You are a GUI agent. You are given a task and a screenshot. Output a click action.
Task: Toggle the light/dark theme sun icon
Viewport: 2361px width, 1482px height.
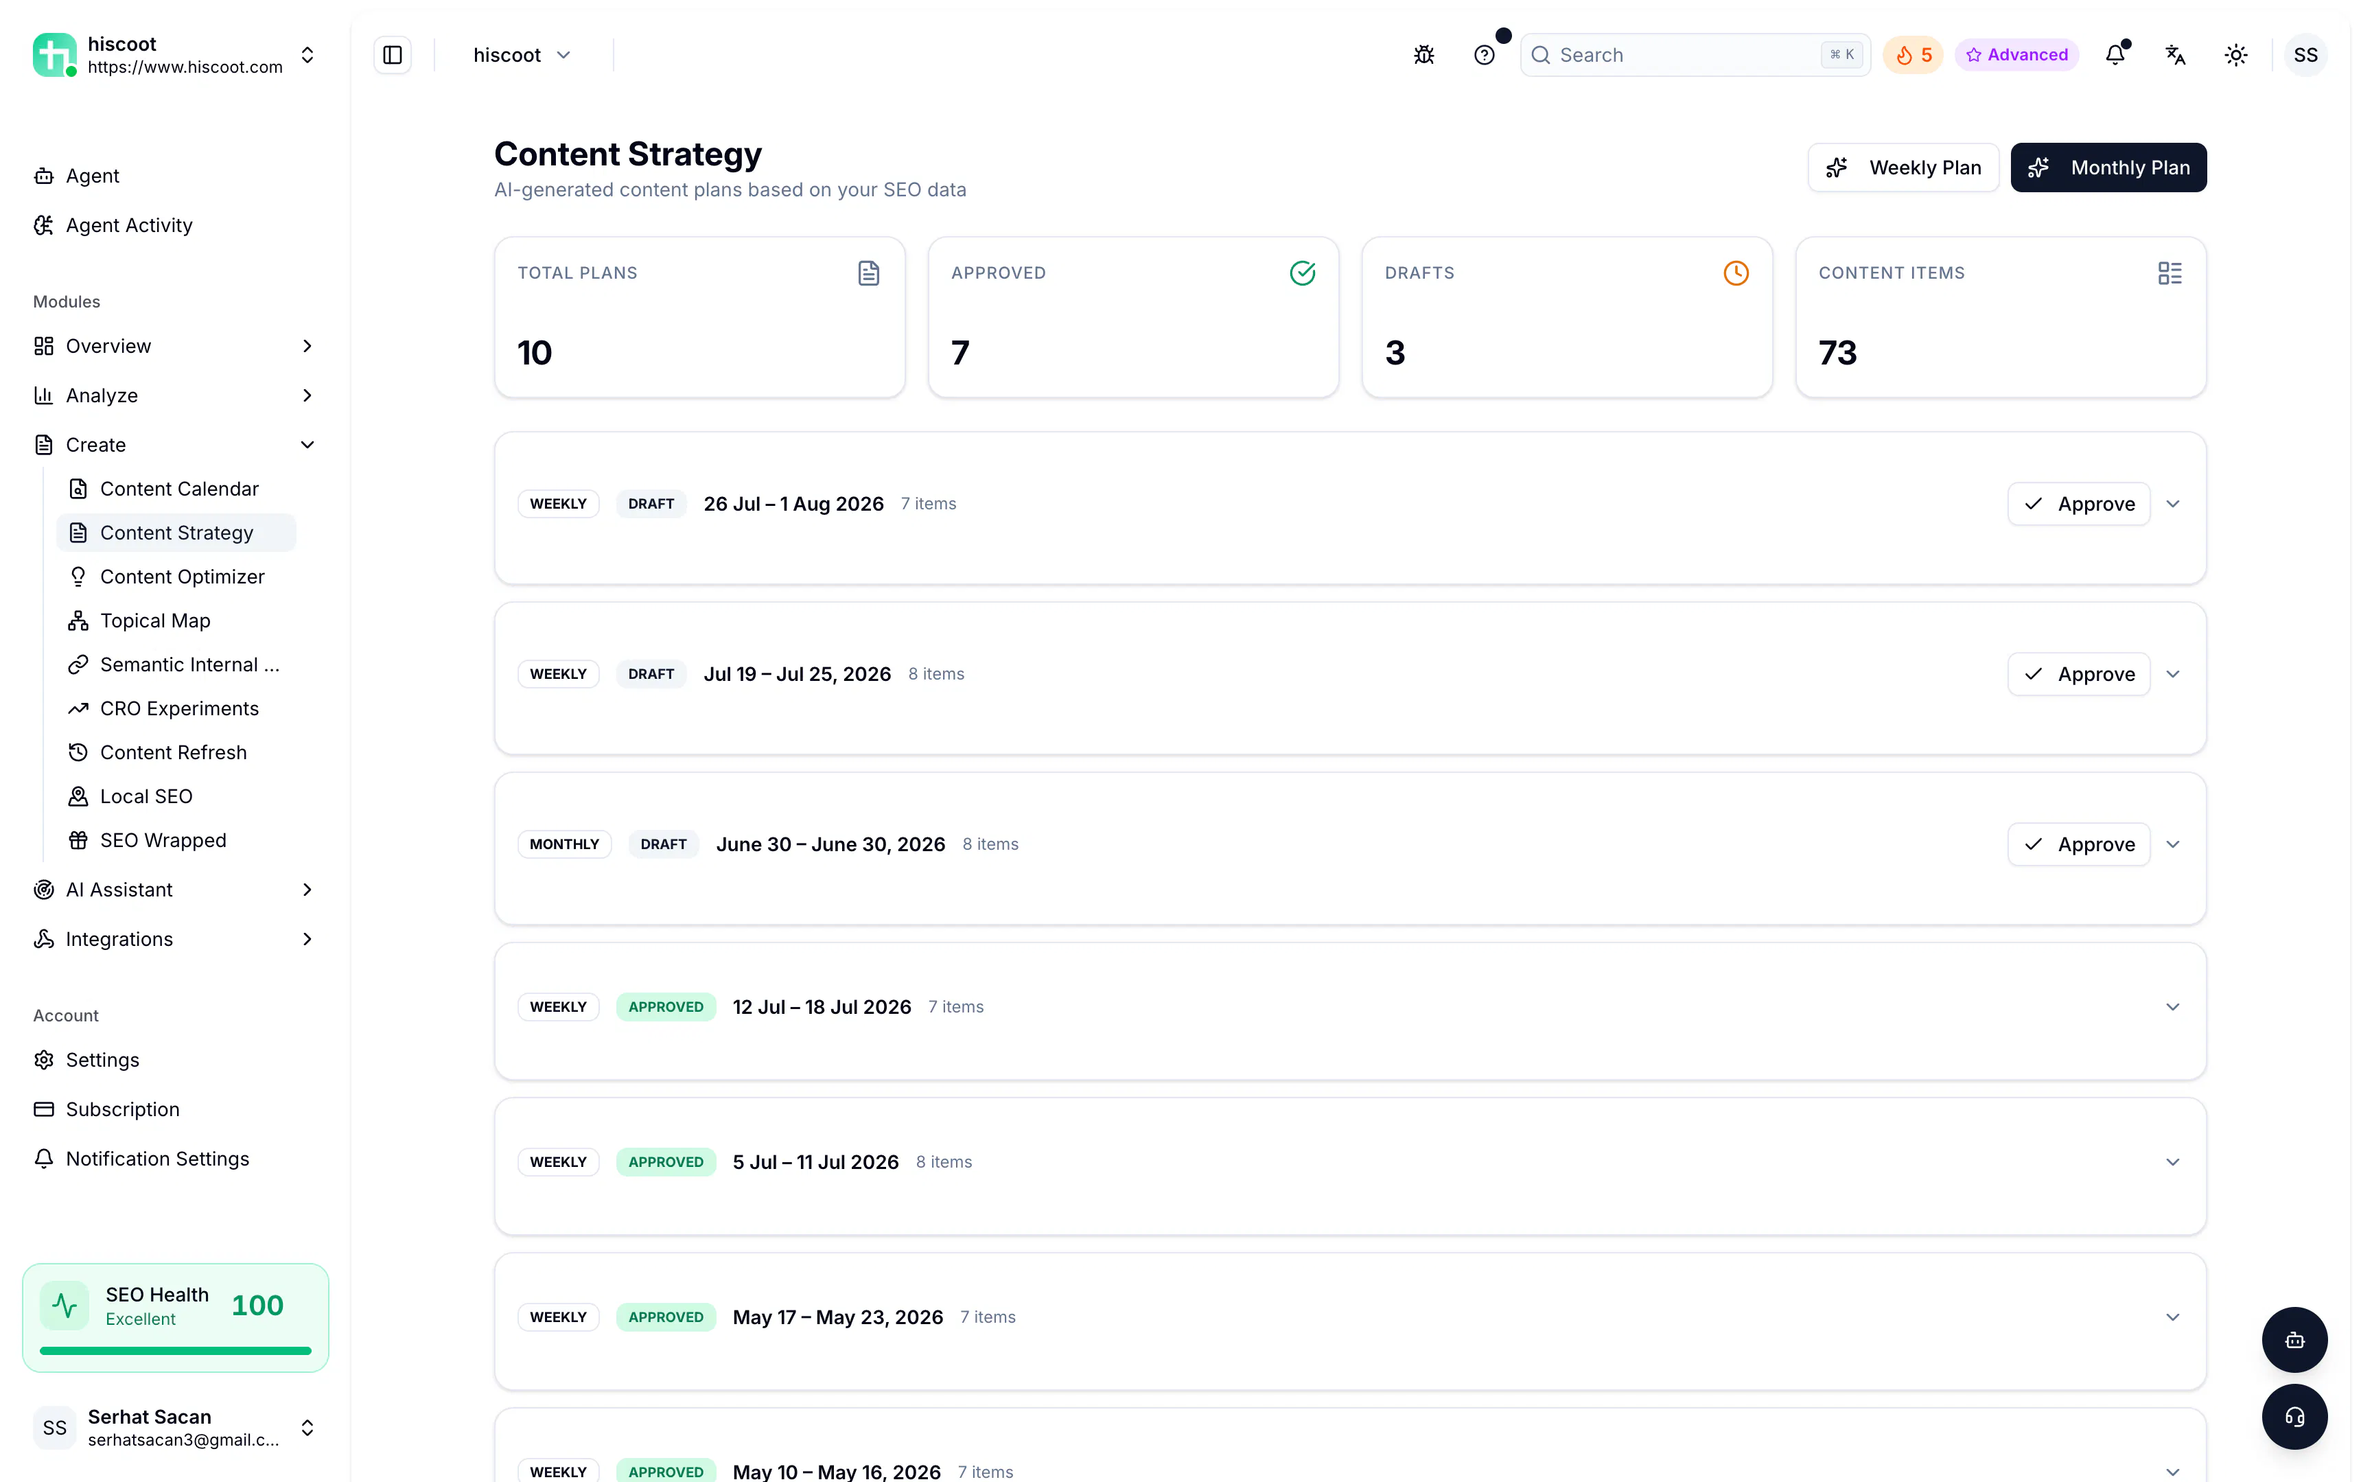point(2235,55)
